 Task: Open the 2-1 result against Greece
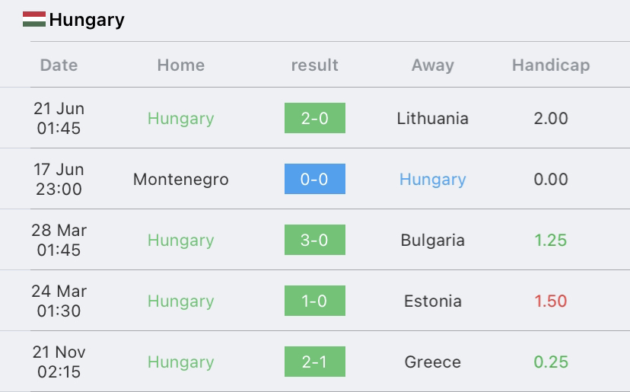coord(315,362)
